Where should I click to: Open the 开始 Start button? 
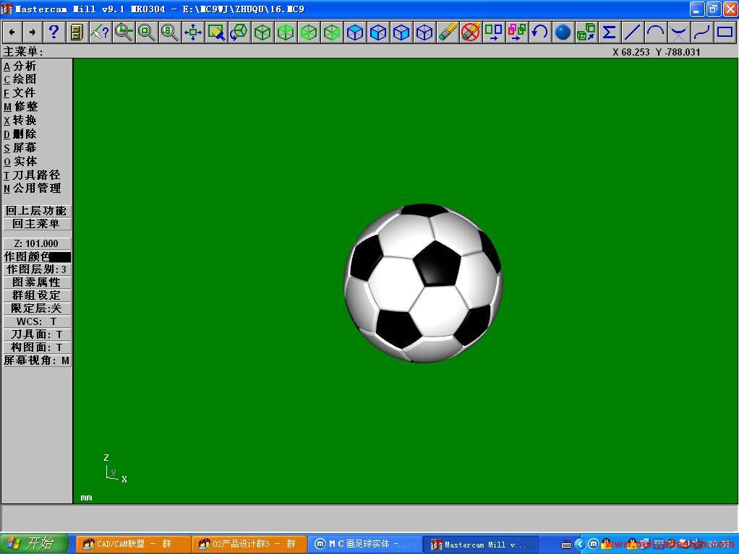coord(34,544)
